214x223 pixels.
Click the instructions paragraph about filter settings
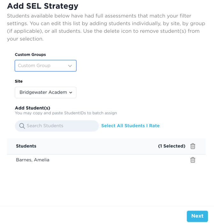pyautogui.click(x=103, y=27)
